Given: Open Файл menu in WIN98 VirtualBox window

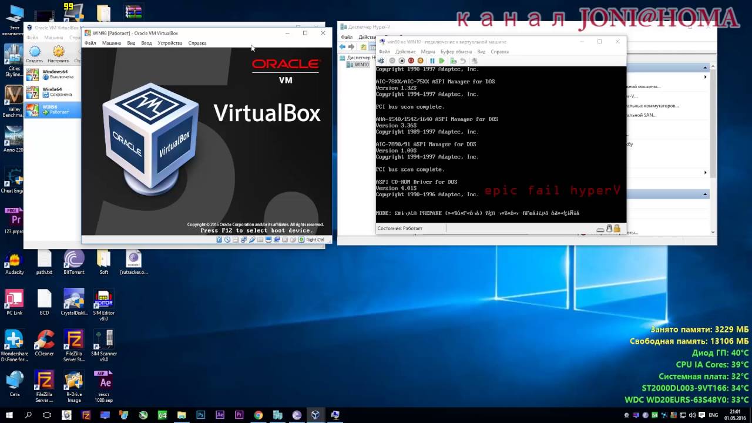Looking at the screenshot, I should point(90,43).
